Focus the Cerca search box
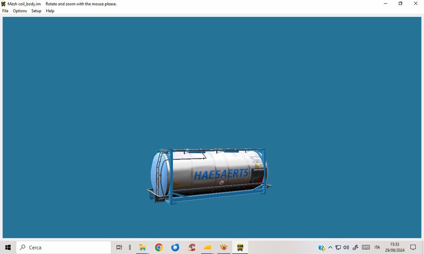 click(x=64, y=247)
